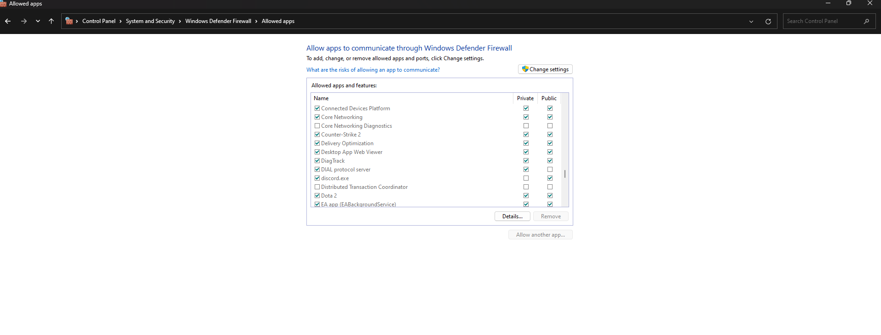
Task: Close the Allowed apps window
Action: pos(870,3)
